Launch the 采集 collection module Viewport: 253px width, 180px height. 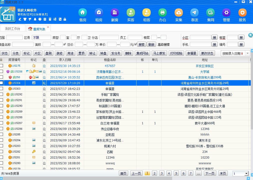tap(179, 15)
